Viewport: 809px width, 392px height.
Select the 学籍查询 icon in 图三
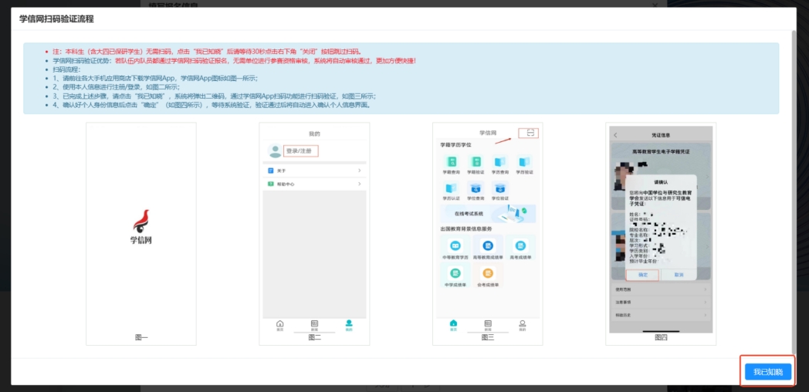coord(452,162)
